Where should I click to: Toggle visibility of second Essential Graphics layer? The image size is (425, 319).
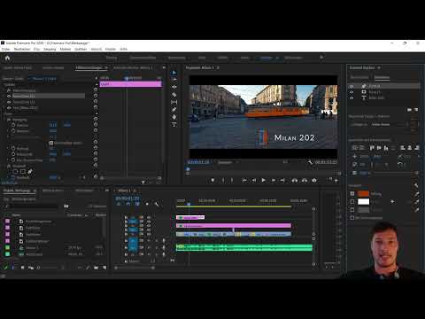[352, 92]
